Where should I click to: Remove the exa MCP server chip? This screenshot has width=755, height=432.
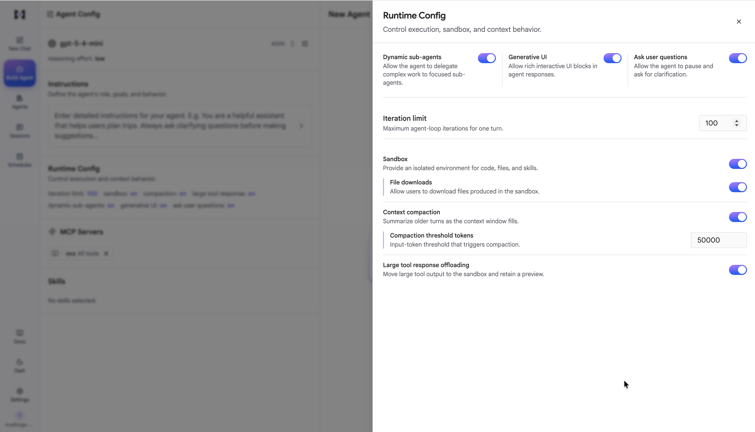tap(106, 253)
